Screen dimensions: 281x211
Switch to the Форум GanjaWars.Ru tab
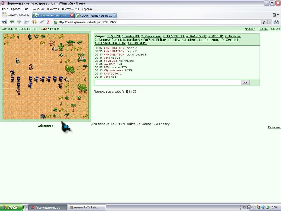[x=94, y=15]
